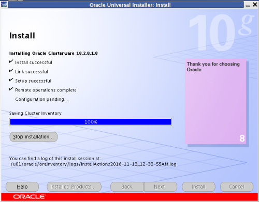Image resolution: width=259 pixels, height=202 pixels.
Task: Click the checkmark beside Setup successful
Action: (x=11, y=80)
